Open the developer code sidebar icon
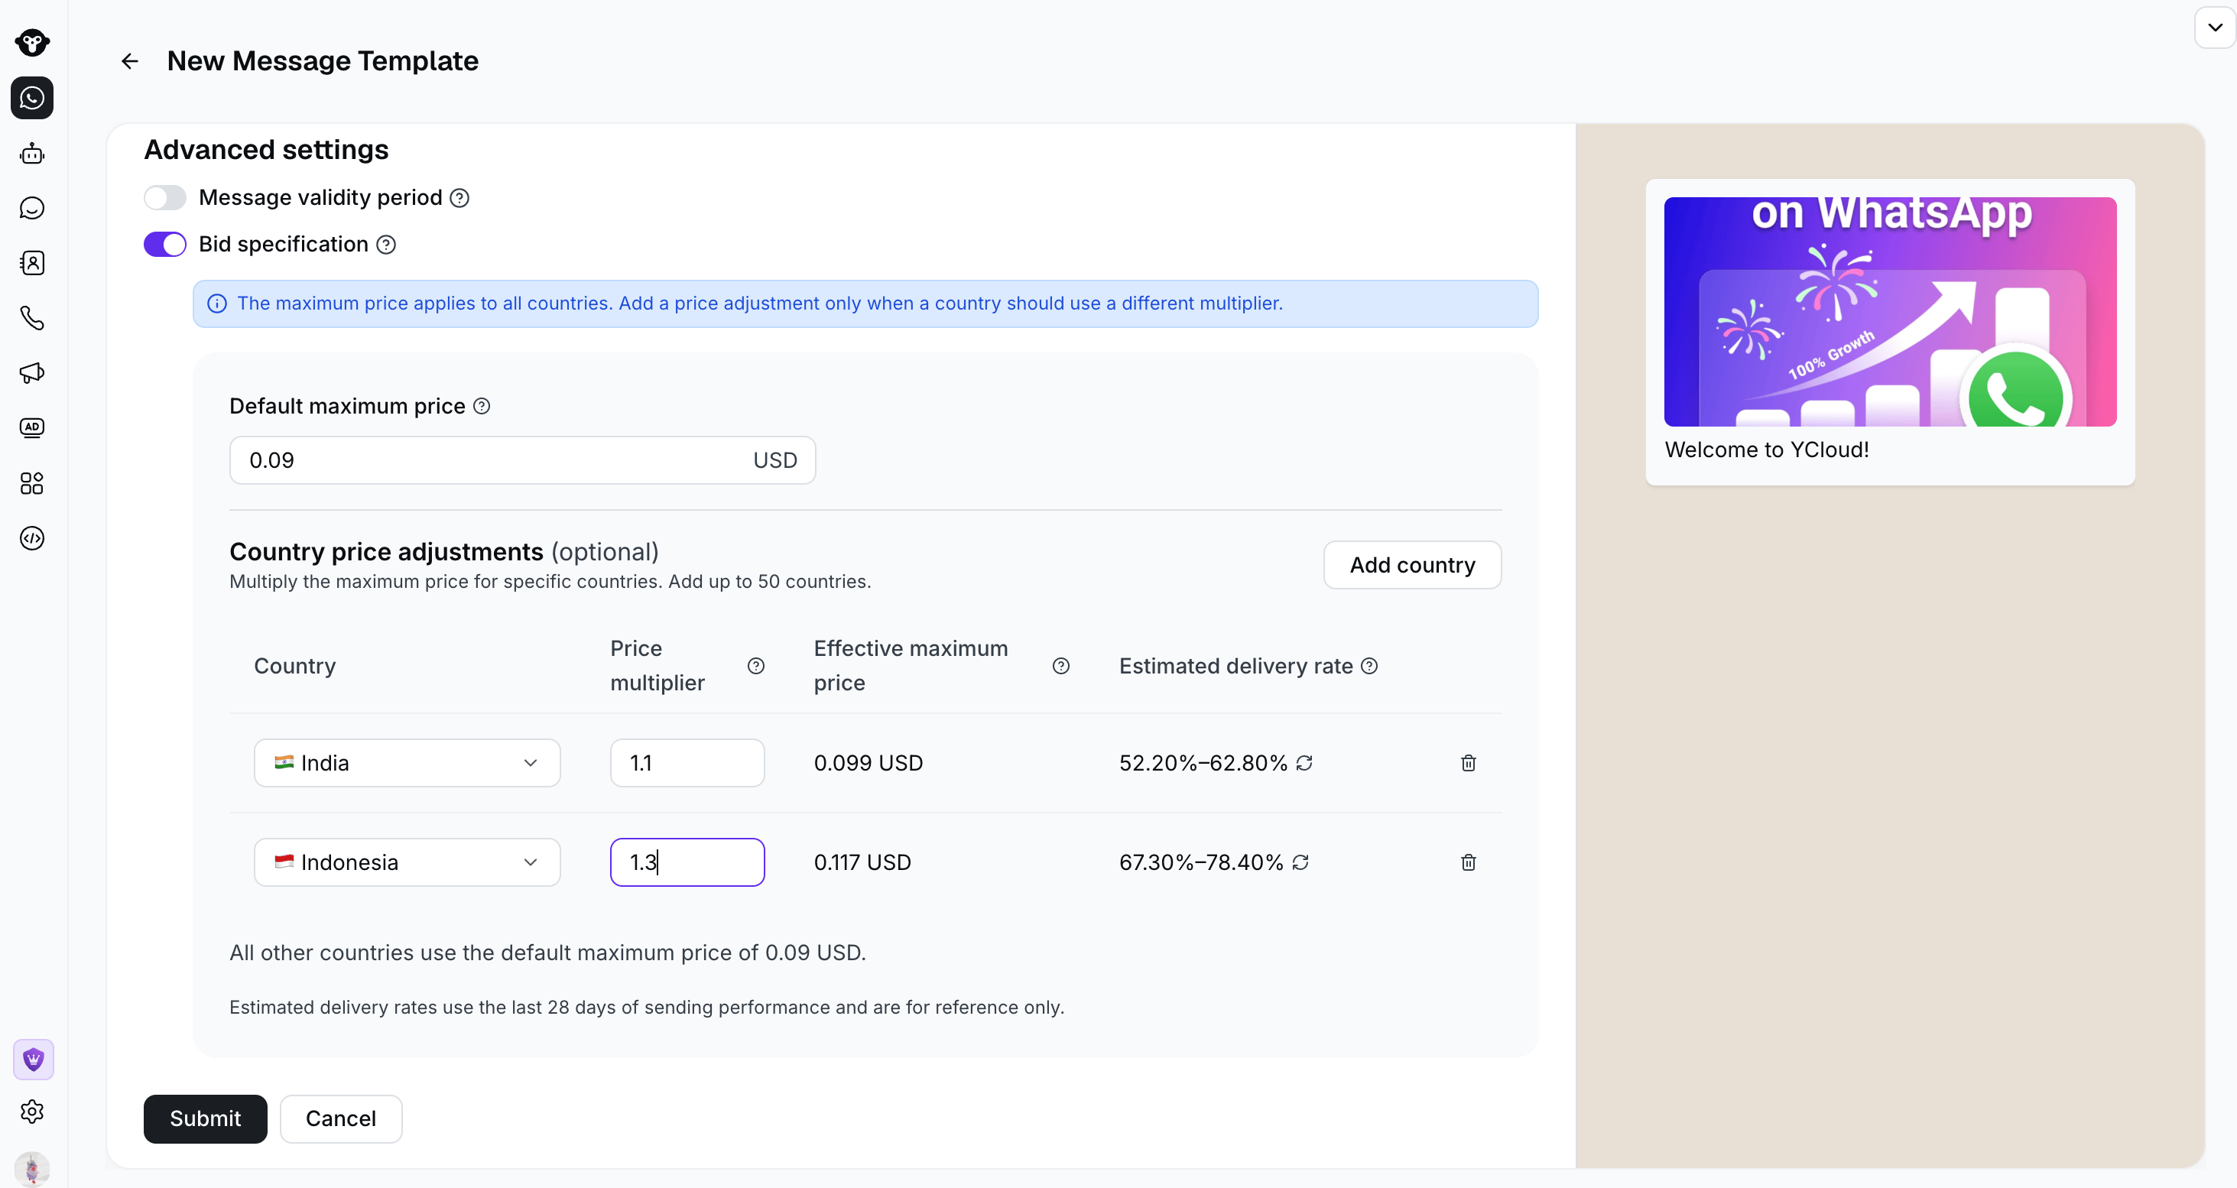The image size is (2237, 1188). click(x=32, y=538)
